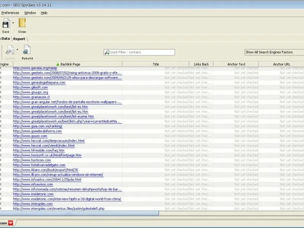Open link www.intergoles.com homepage
Image resolution: width=304 pixels, height=228 pixels.
click(x=33, y=204)
